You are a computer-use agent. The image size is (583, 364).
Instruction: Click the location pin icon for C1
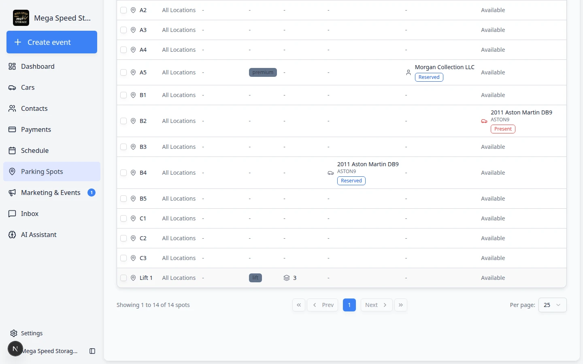click(133, 218)
